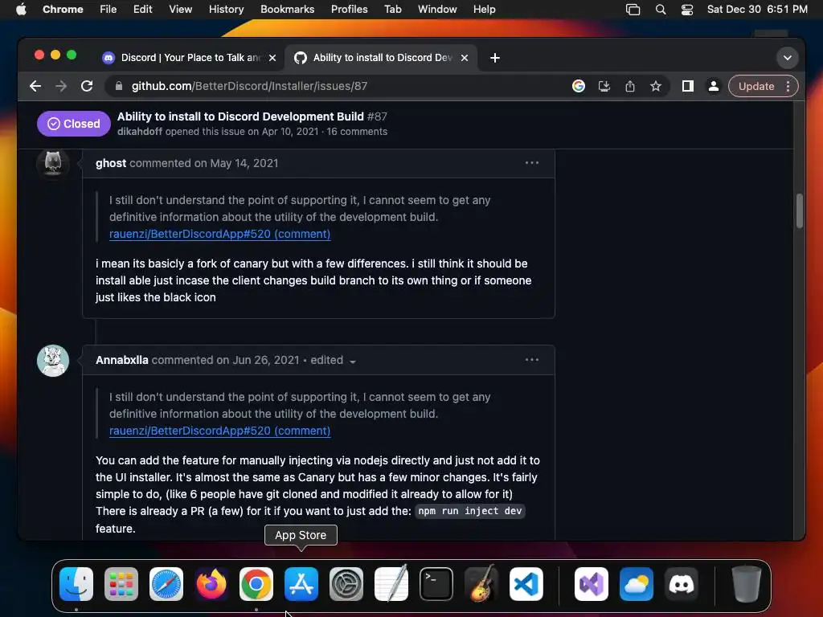Open the History menu
The width and height of the screenshot is (823, 617).
coord(226,10)
